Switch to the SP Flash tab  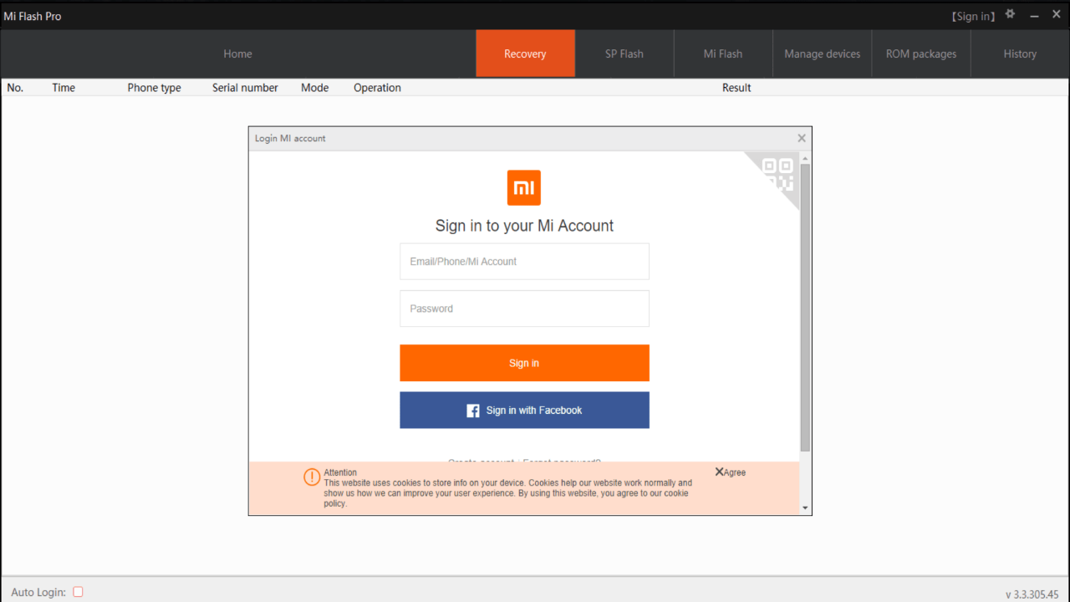tap(624, 54)
